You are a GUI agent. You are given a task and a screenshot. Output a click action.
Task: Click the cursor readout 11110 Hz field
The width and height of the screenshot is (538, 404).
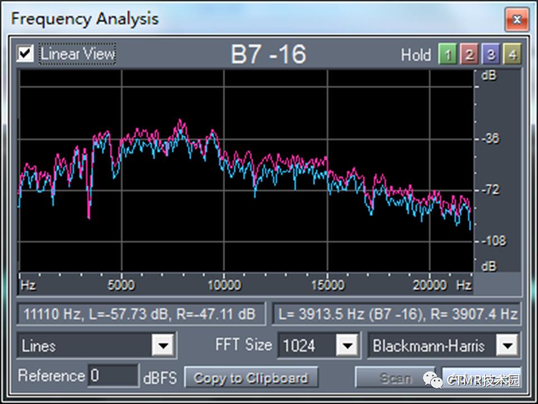point(141,314)
